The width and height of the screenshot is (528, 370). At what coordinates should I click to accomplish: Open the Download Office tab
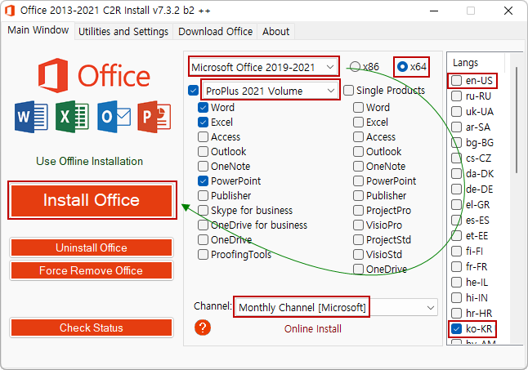(216, 32)
